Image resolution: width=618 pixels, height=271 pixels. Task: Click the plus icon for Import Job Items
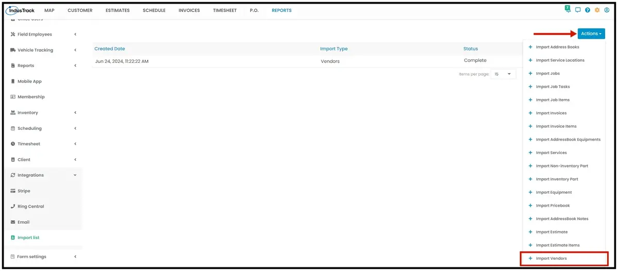click(x=530, y=100)
